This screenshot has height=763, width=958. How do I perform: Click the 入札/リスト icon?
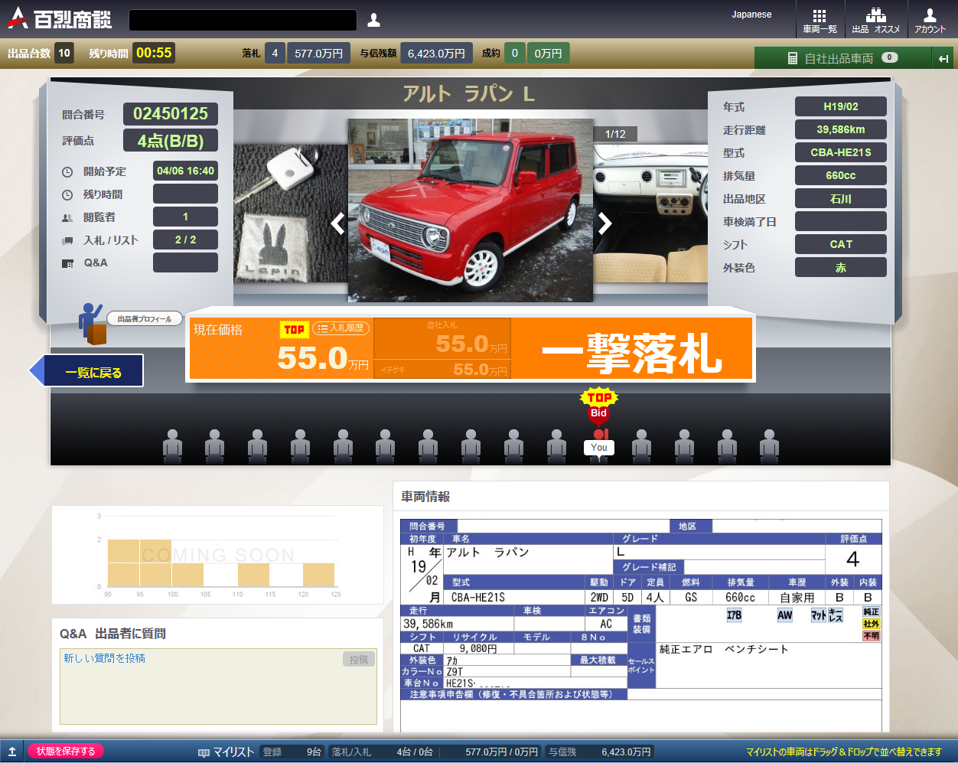[67, 240]
